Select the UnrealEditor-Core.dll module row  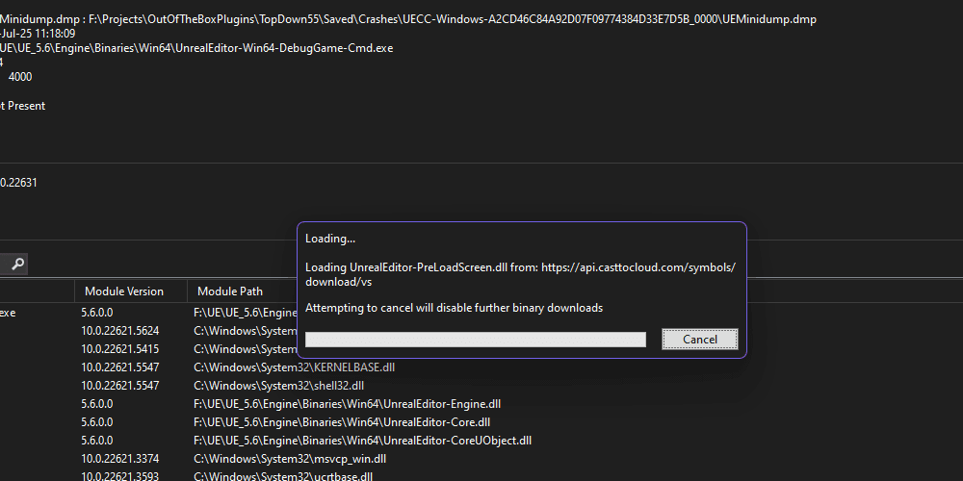342,422
